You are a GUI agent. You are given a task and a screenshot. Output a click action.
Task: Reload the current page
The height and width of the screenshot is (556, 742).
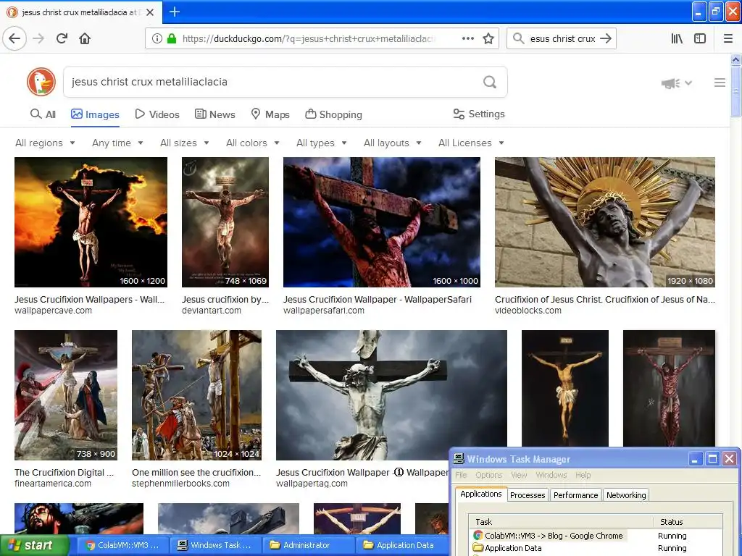pos(62,38)
